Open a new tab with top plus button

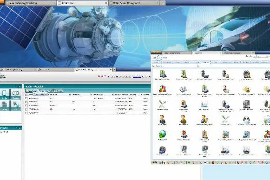point(163,3)
